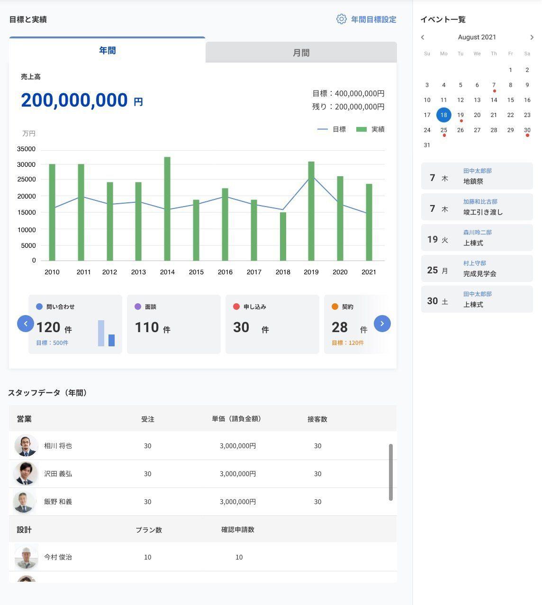Image resolution: width=542 pixels, height=605 pixels.
Task: Switch to the 年間 tab
Action: tap(107, 50)
